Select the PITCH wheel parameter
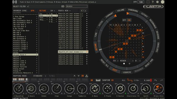The image size is (177, 99). (100, 24)
